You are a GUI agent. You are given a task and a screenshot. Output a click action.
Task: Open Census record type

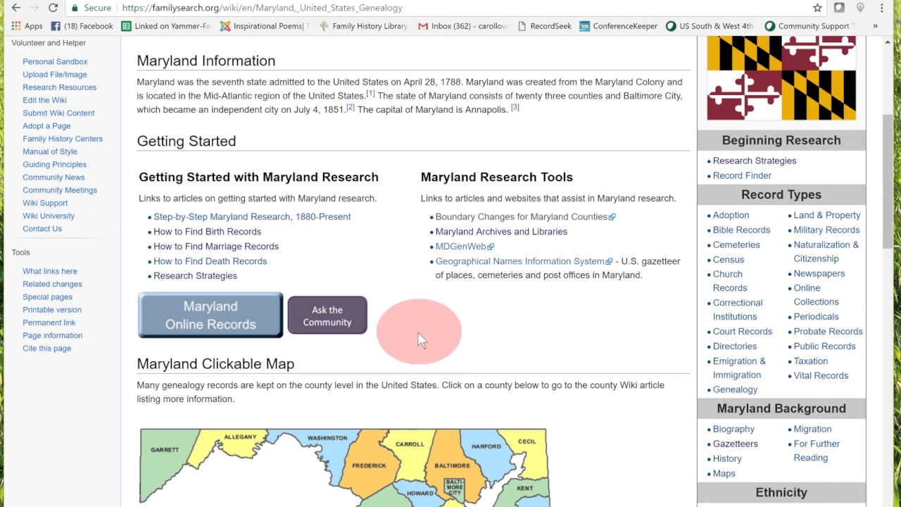(729, 260)
